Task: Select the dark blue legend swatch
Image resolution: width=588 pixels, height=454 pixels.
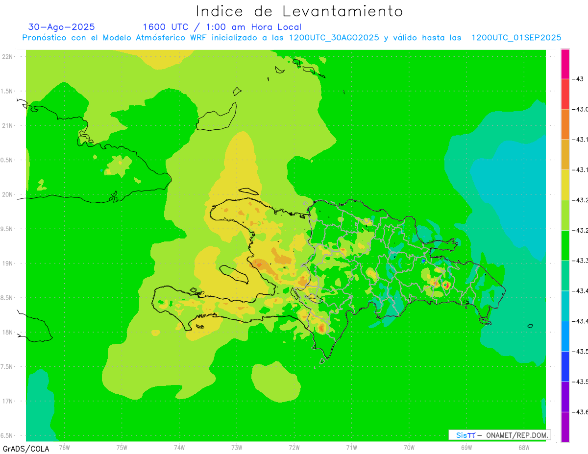Action: click(565, 366)
